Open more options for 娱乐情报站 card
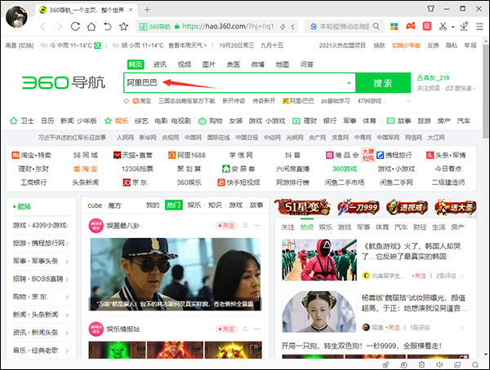The height and width of the screenshot is (370, 490). 257,328
